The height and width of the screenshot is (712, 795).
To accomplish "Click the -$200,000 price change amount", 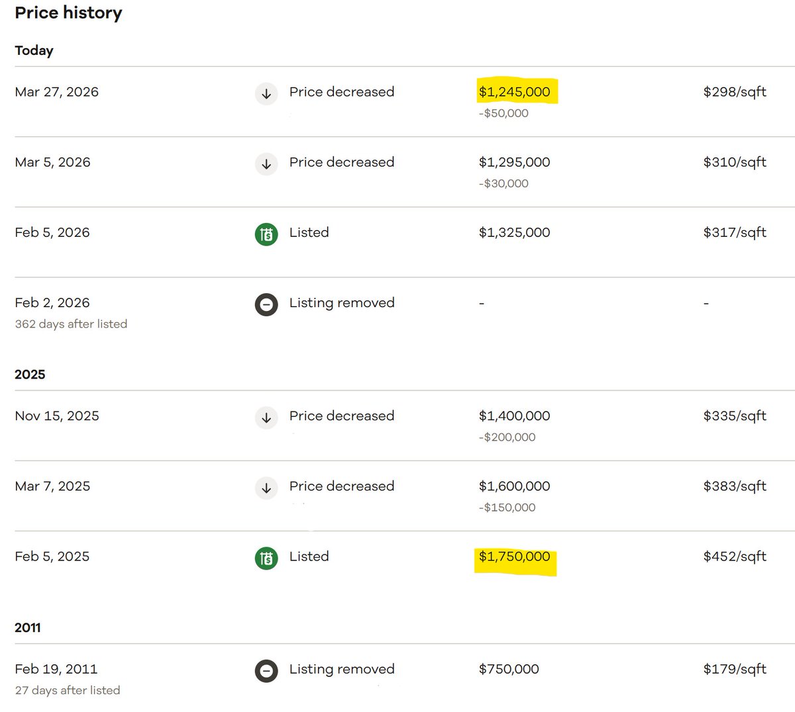I will (x=507, y=437).
